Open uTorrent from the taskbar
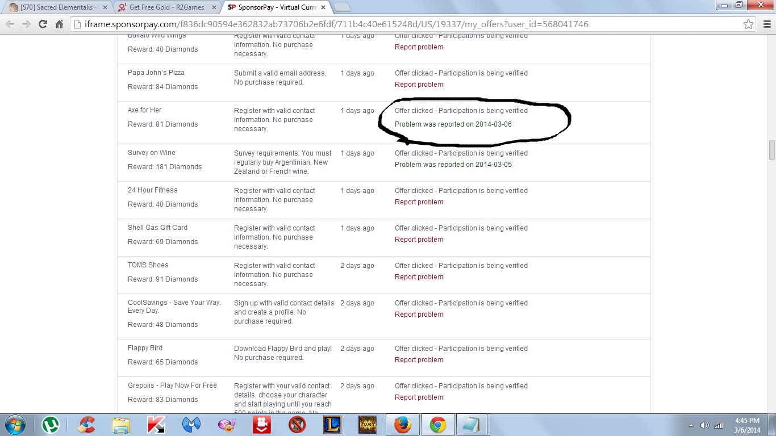The image size is (776, 436). click(51, 425)
